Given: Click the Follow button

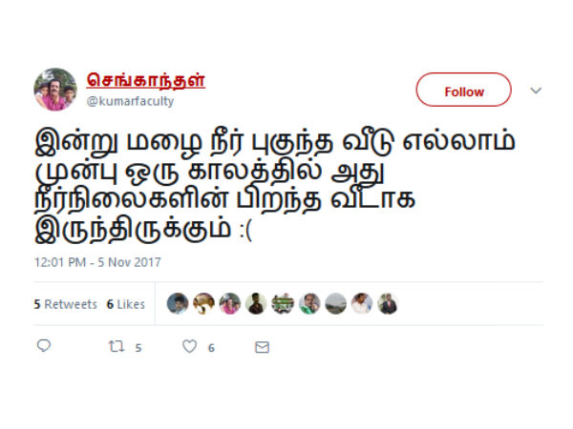Looking at the screenshot, I should coord(463,90).
